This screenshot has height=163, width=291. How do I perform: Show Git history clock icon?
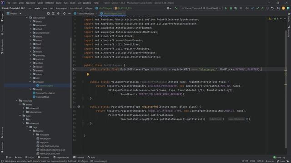(267, 8)
